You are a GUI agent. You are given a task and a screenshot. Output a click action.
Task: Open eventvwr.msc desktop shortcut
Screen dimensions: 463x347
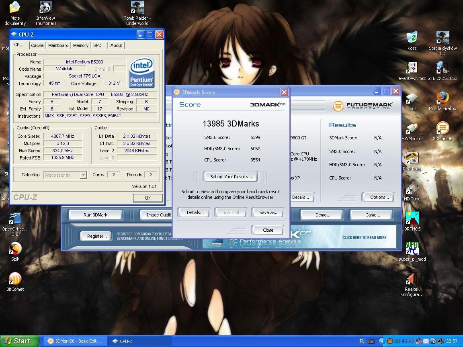click(412, 71)
